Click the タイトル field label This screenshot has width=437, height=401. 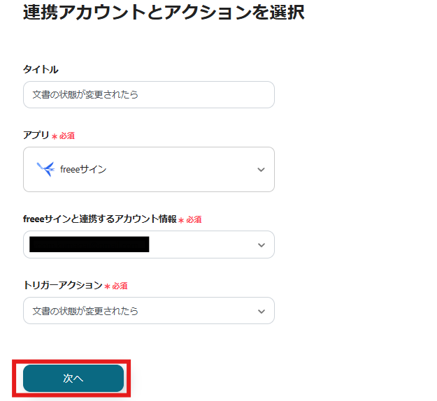coord(41,69)
